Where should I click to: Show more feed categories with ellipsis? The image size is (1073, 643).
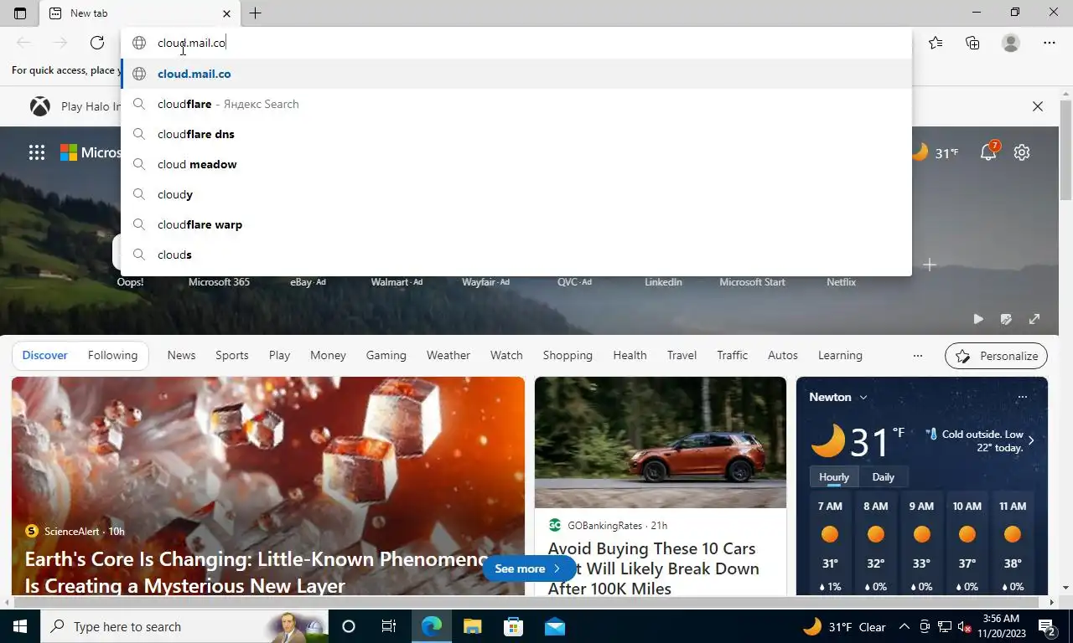[918, 356]
